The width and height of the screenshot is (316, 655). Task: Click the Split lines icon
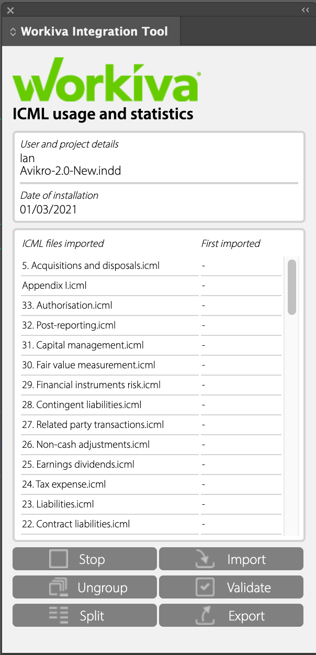pyautogui.click(x=59, y=615)
